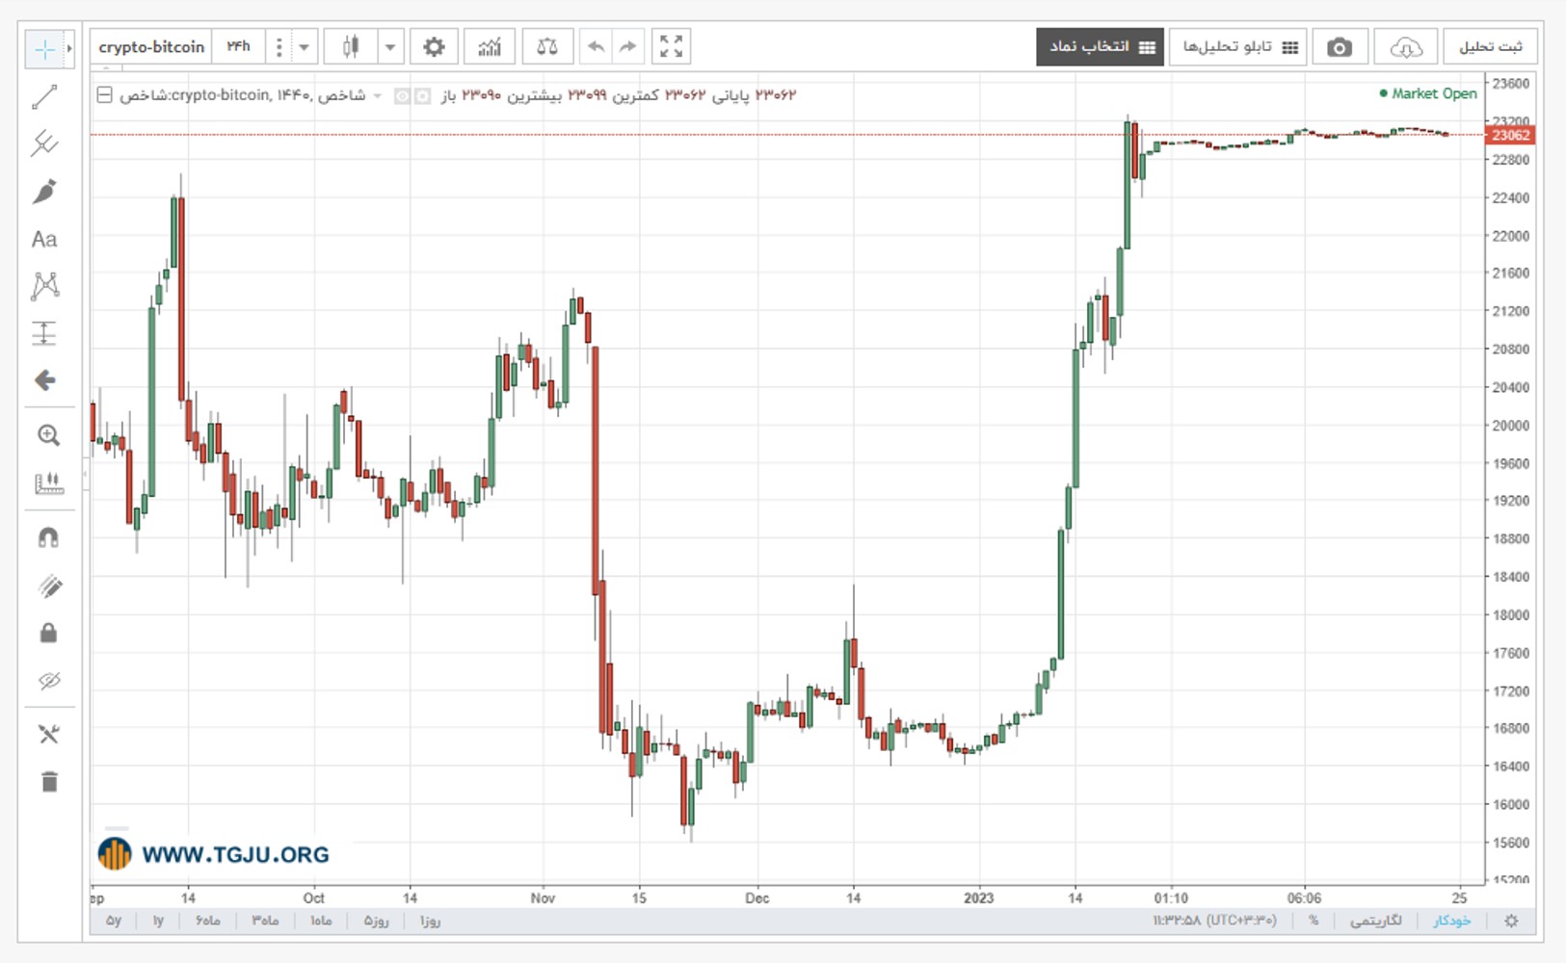Open dropdown arrow beside شاخص in legend

tap(377, 95)
